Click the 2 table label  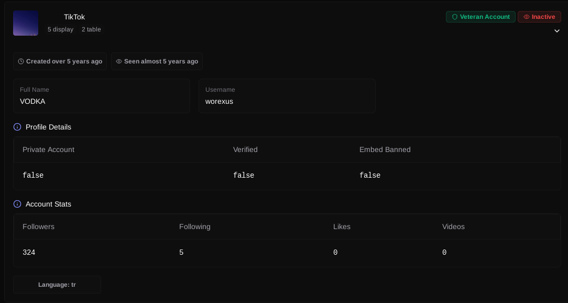(91, 29)
